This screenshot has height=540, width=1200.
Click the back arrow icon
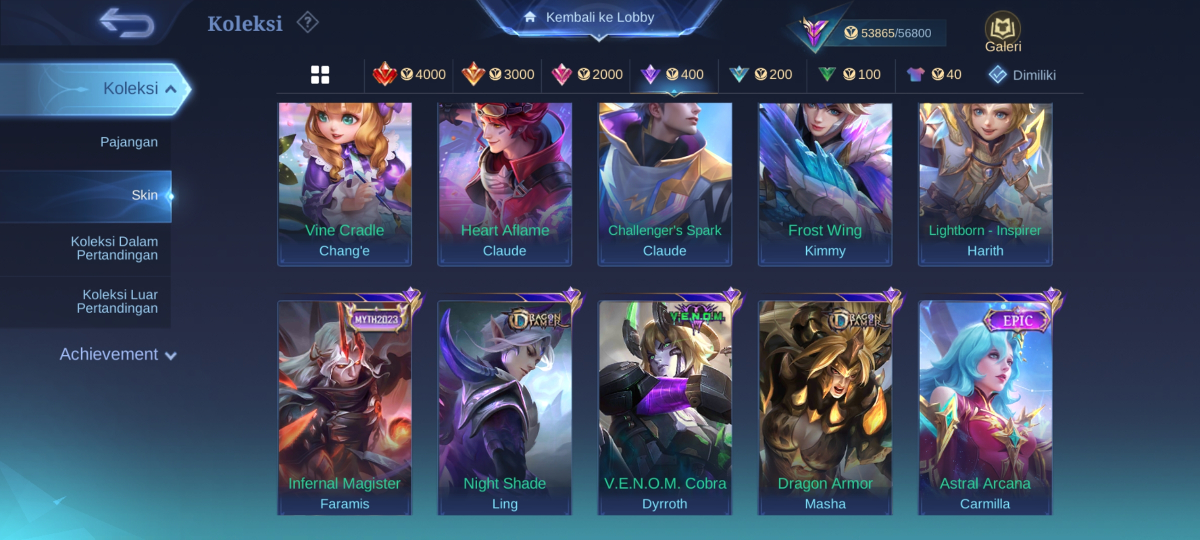[127, 23]
